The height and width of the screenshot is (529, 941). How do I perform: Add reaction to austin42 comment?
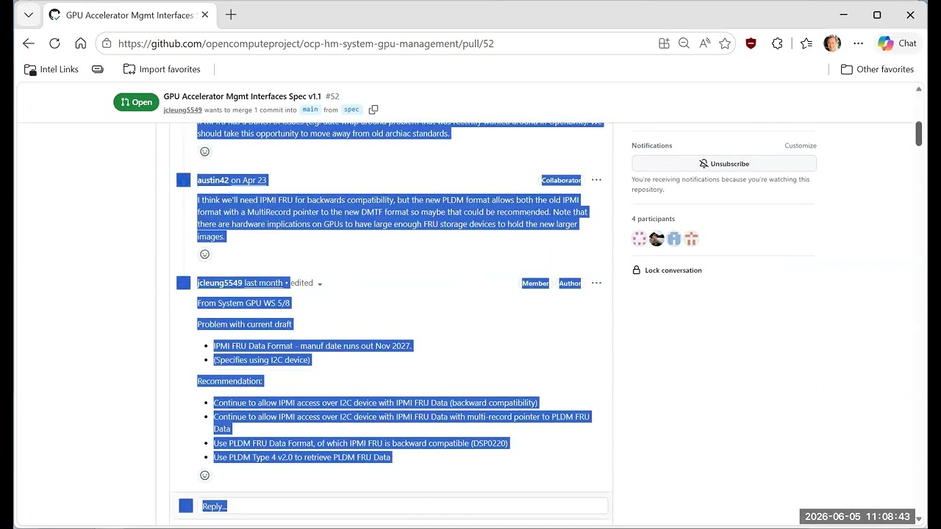click(x=205, y=254)
